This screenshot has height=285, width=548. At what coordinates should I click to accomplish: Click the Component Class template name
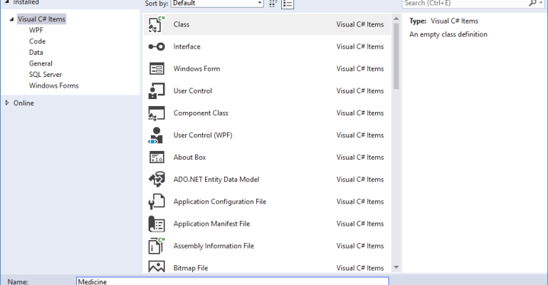(201, 113)
